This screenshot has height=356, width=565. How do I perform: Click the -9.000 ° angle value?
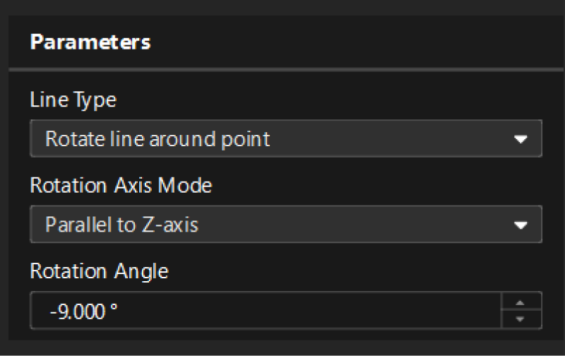[83, 311]
